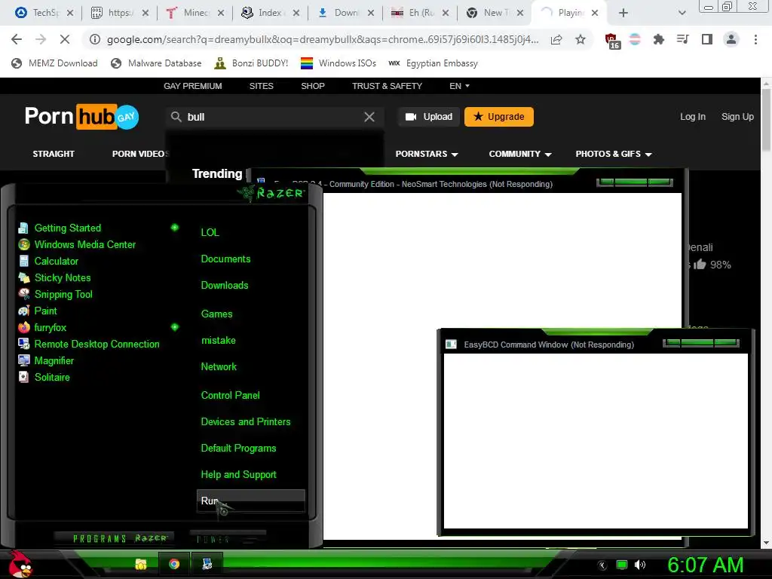Open the MEMZ Download bookmark
Viewport: 772px width, 579px height.
point(54,63)
